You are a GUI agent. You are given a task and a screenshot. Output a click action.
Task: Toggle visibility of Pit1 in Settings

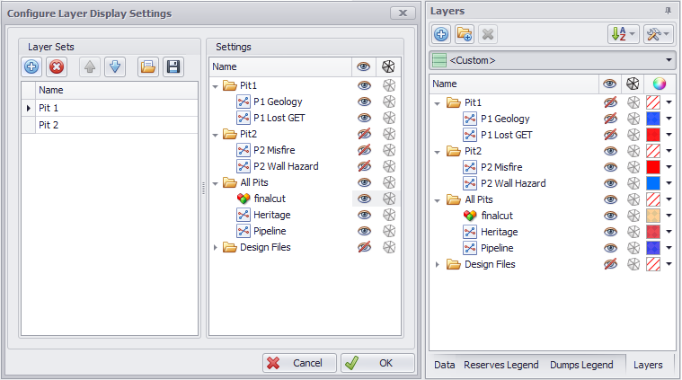tap(364, 85)
